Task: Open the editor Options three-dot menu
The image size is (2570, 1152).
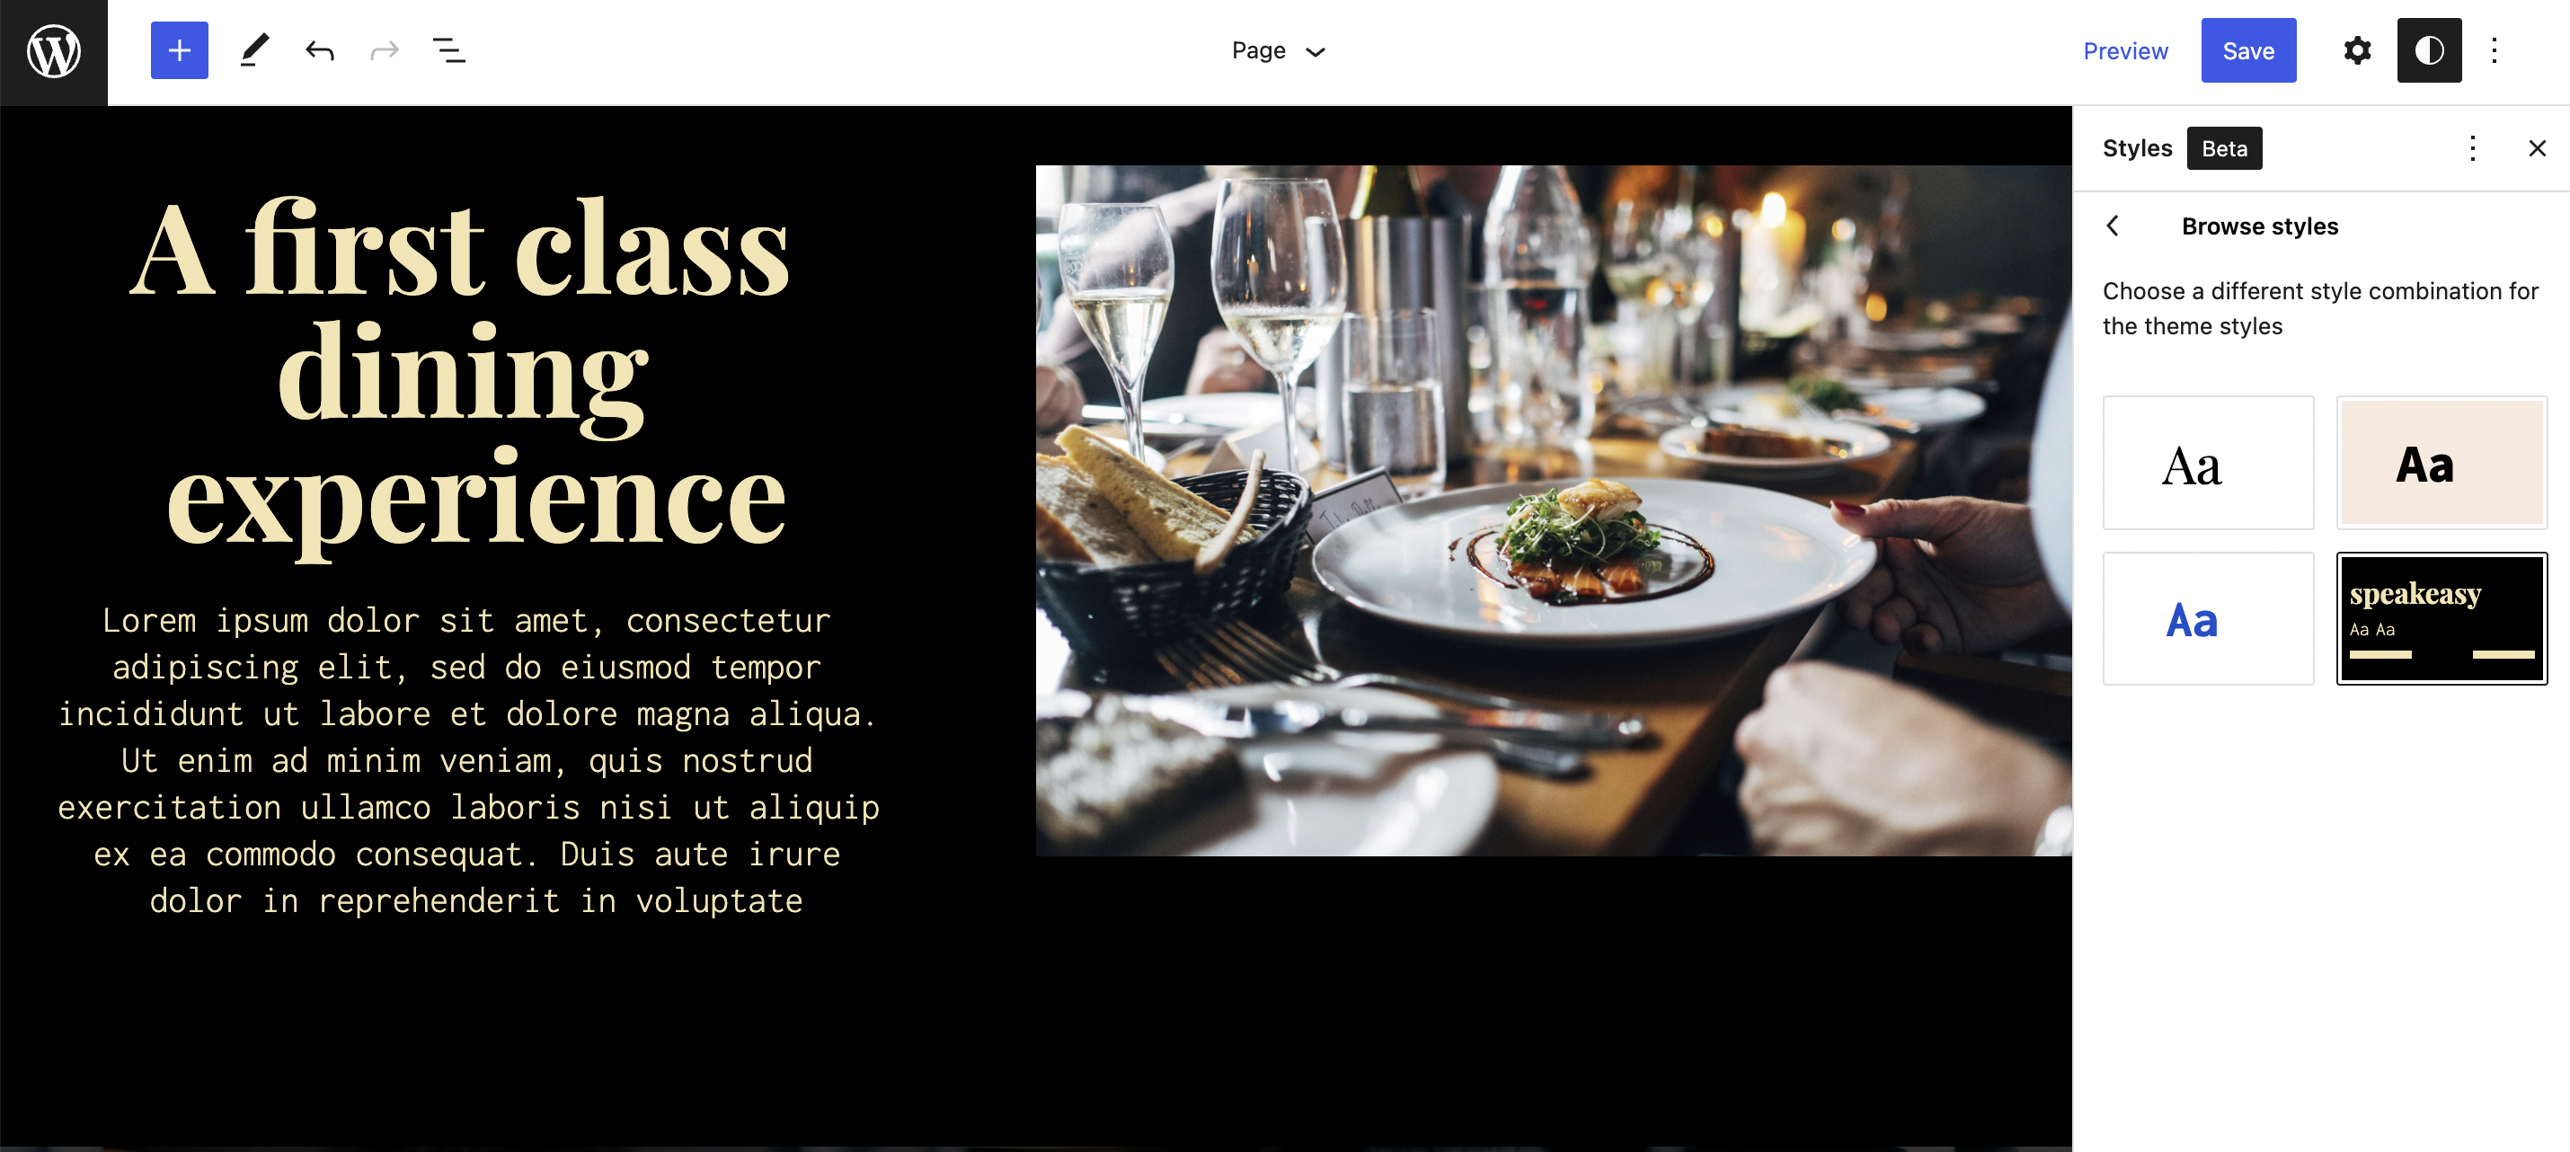Action: [2494, 51]
